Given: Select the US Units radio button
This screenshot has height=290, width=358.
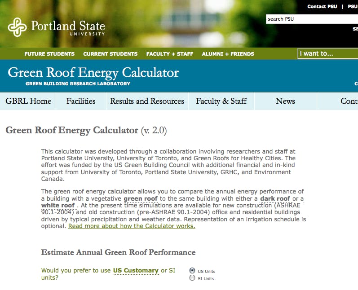Looking at the screenshot, I should click(x=192, y=271).
